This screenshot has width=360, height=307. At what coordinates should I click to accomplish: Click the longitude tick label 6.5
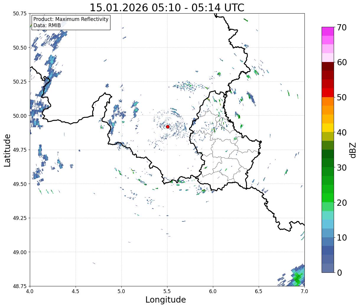coord(259,291)
